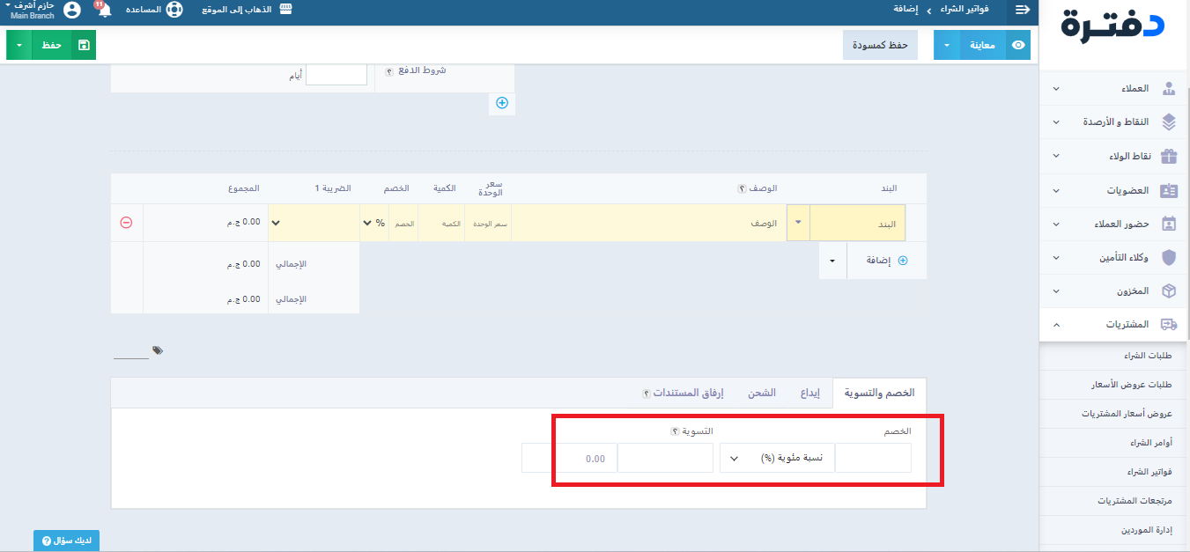Screen dimensions: 1190x552
Task: Click إضافة to add item row
Action: [x=887, y=261]
